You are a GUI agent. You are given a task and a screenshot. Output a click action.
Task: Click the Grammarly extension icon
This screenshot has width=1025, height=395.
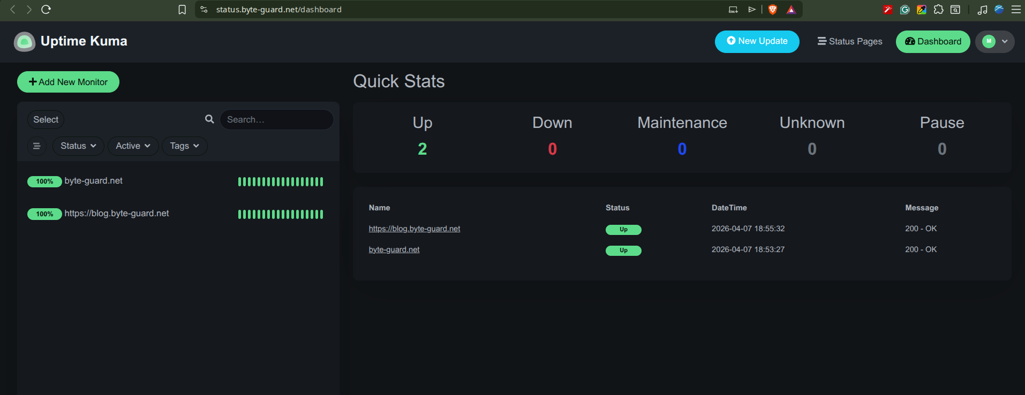click(905, 10)
